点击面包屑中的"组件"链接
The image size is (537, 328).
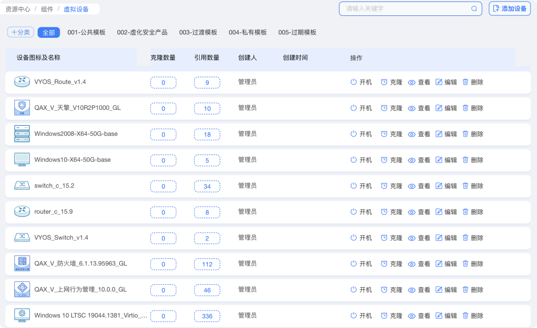pos(46,8)
